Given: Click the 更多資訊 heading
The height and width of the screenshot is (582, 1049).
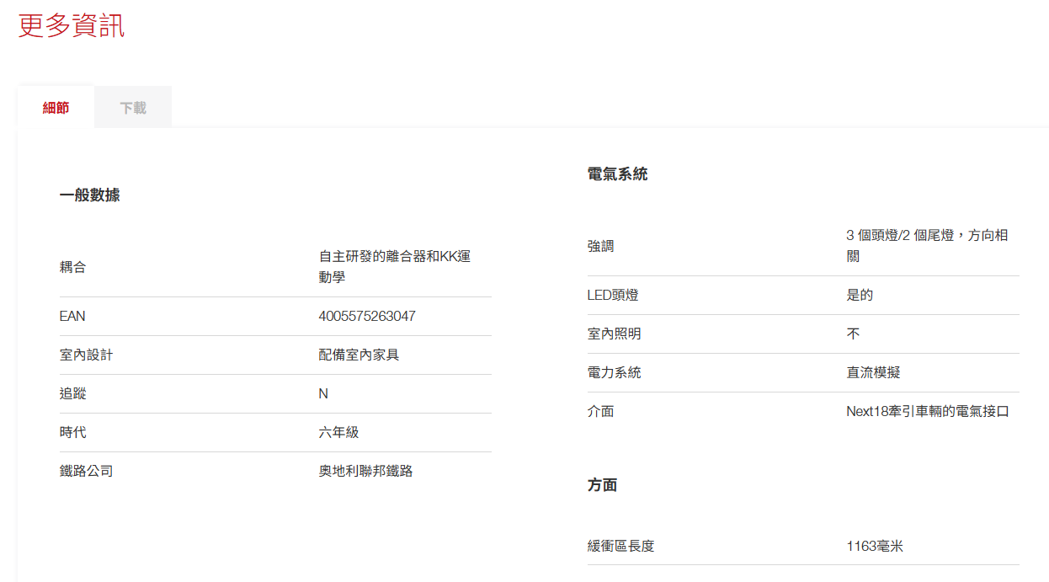Looking at the screenshot, I should point(69,26).
